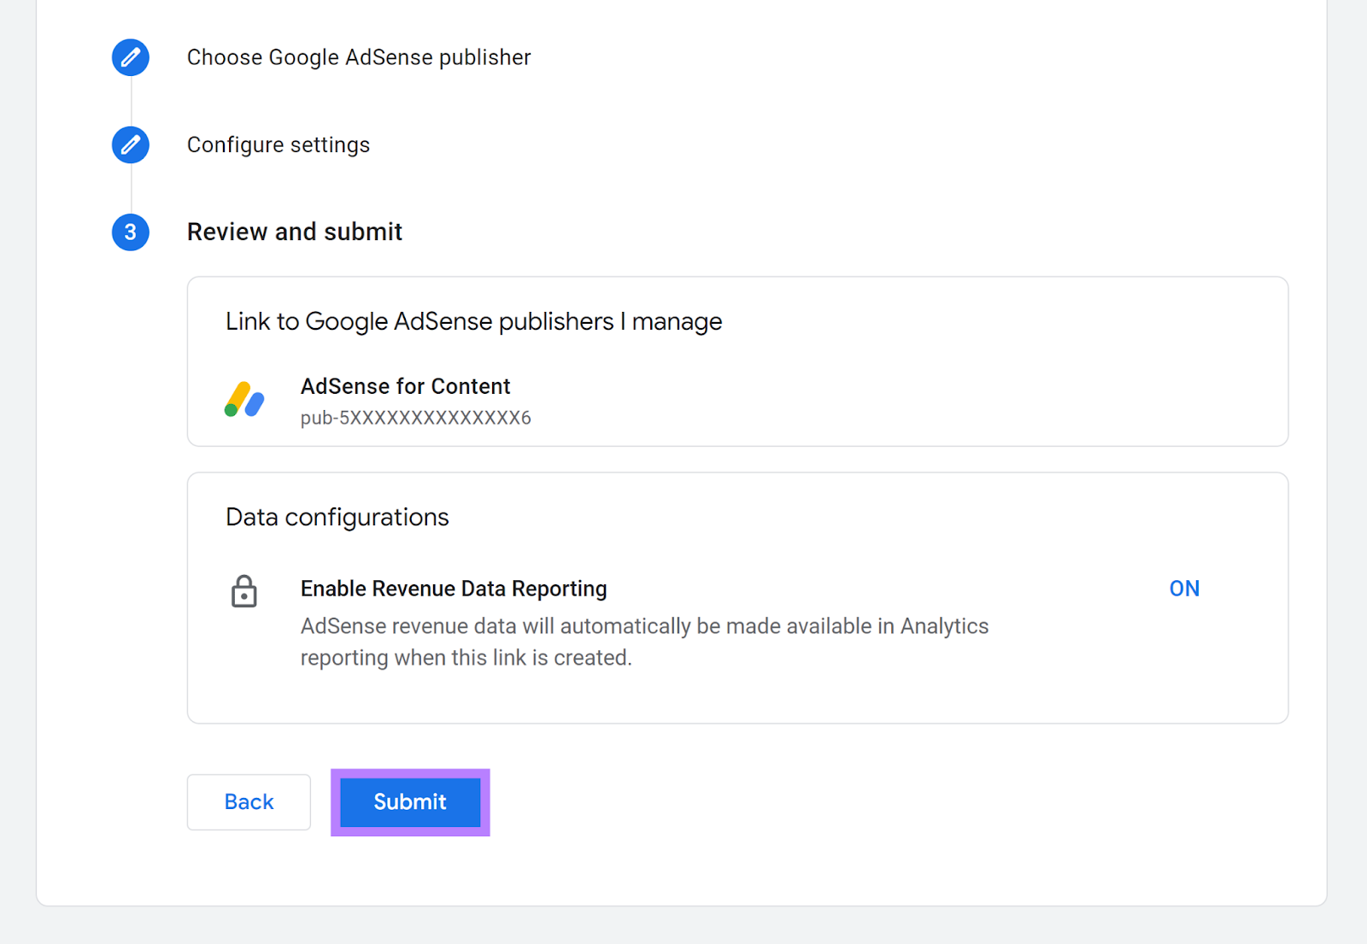Select the Review and submit step heading
Image resolution: width=1367 pixels, height=944 pixels.
pyautogui.click(x=294, y=232)
